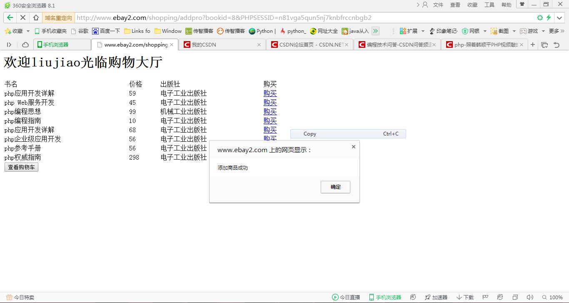Open the 谷歌 bookmark
The height and width of the screenshot is (303, 569).
click(80, 31)
